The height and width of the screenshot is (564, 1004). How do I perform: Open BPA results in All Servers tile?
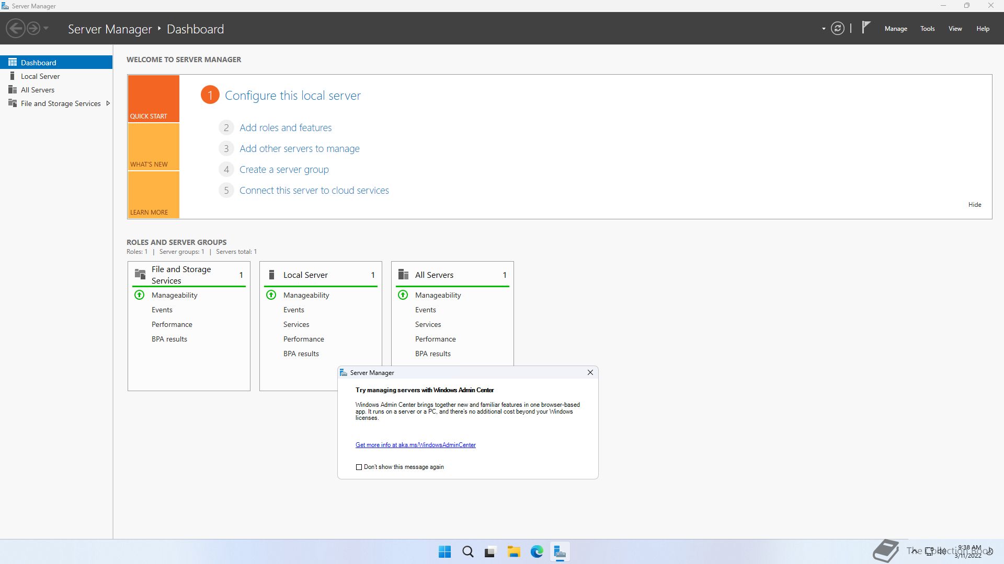click(433, 354)
